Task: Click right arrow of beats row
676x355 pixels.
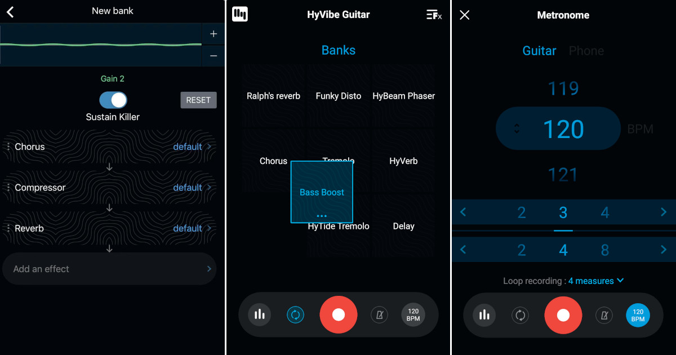Action: click(664, 212)
